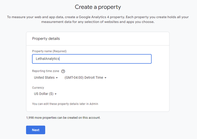
Task: Click '1,998 more properties' text
Action: (63, 118)
